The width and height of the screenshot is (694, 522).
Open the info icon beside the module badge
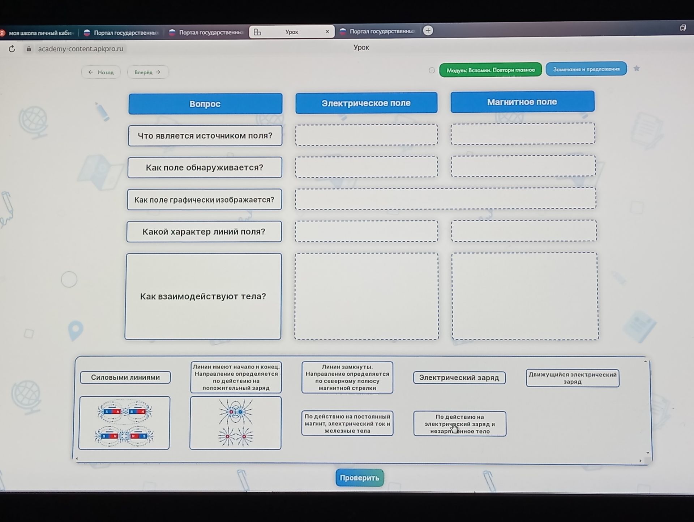point(432,70)
